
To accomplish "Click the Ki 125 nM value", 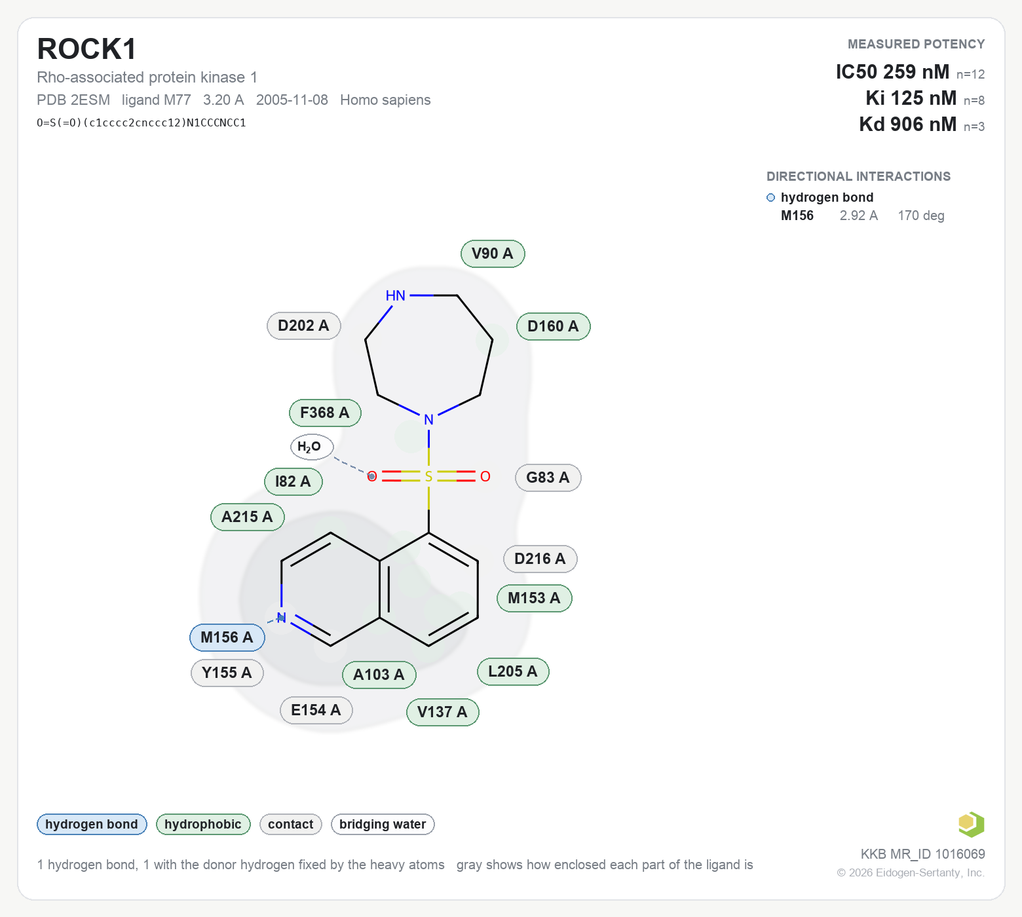I will tap(911, 98).
